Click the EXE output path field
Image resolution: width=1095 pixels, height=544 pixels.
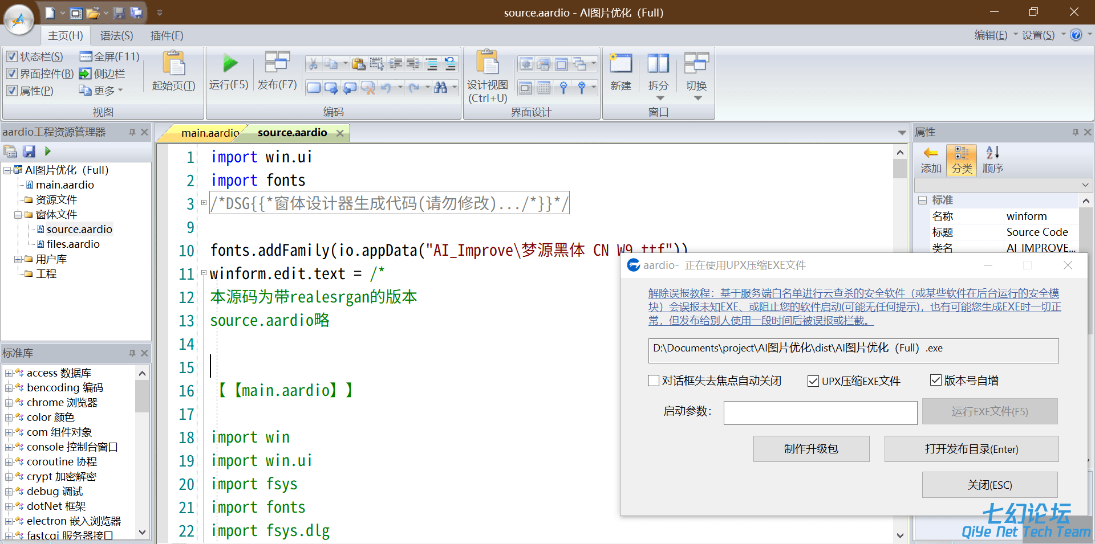(853, 350)
